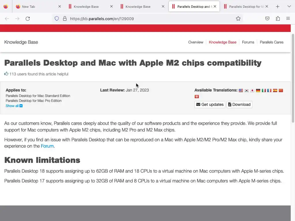
Task: Switch to the Parallels Desktop for M tab
Action: point(246,7)
